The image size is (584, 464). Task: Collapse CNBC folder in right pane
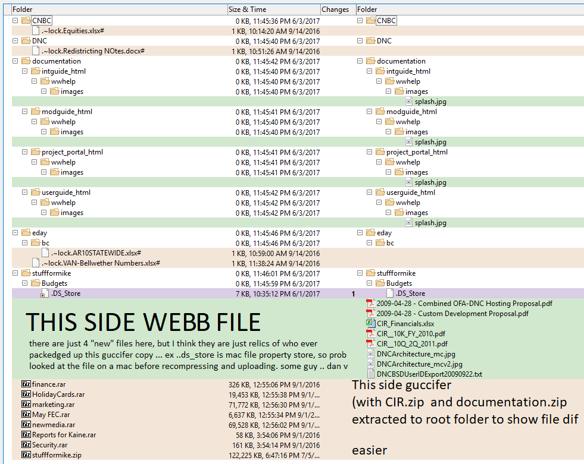click(x=360, y=20)
